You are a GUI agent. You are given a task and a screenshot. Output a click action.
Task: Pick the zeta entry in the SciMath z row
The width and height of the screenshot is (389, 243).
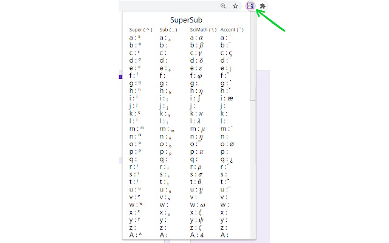200,228
